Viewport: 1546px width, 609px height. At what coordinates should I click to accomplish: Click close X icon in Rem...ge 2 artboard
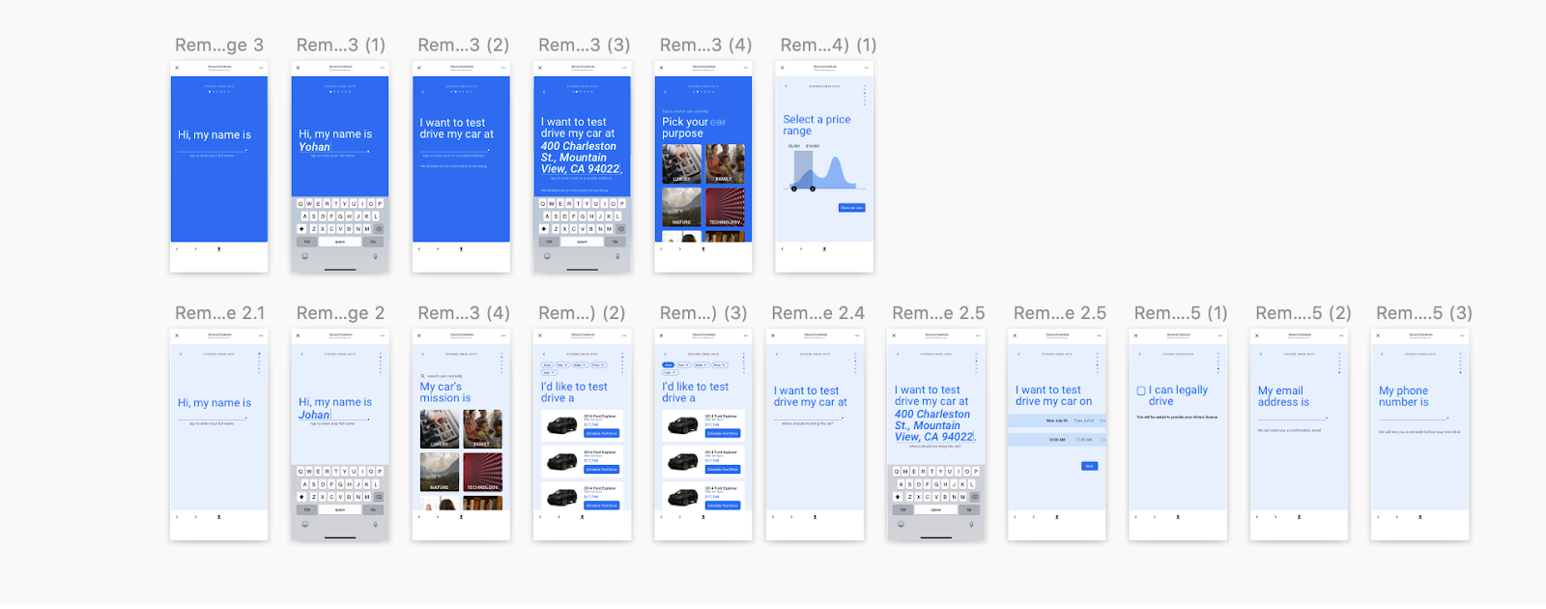point(298,335)
